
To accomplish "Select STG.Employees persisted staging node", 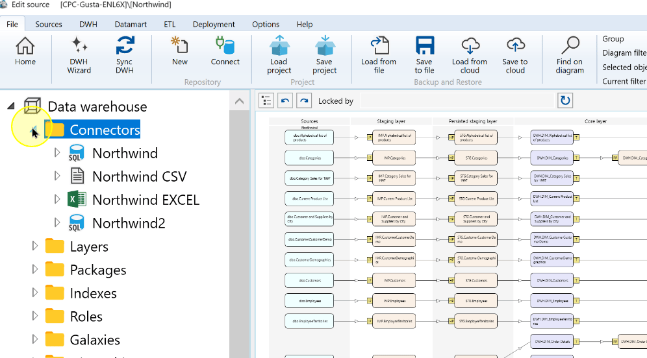I will pyautogui.click(x=476, y=301).
